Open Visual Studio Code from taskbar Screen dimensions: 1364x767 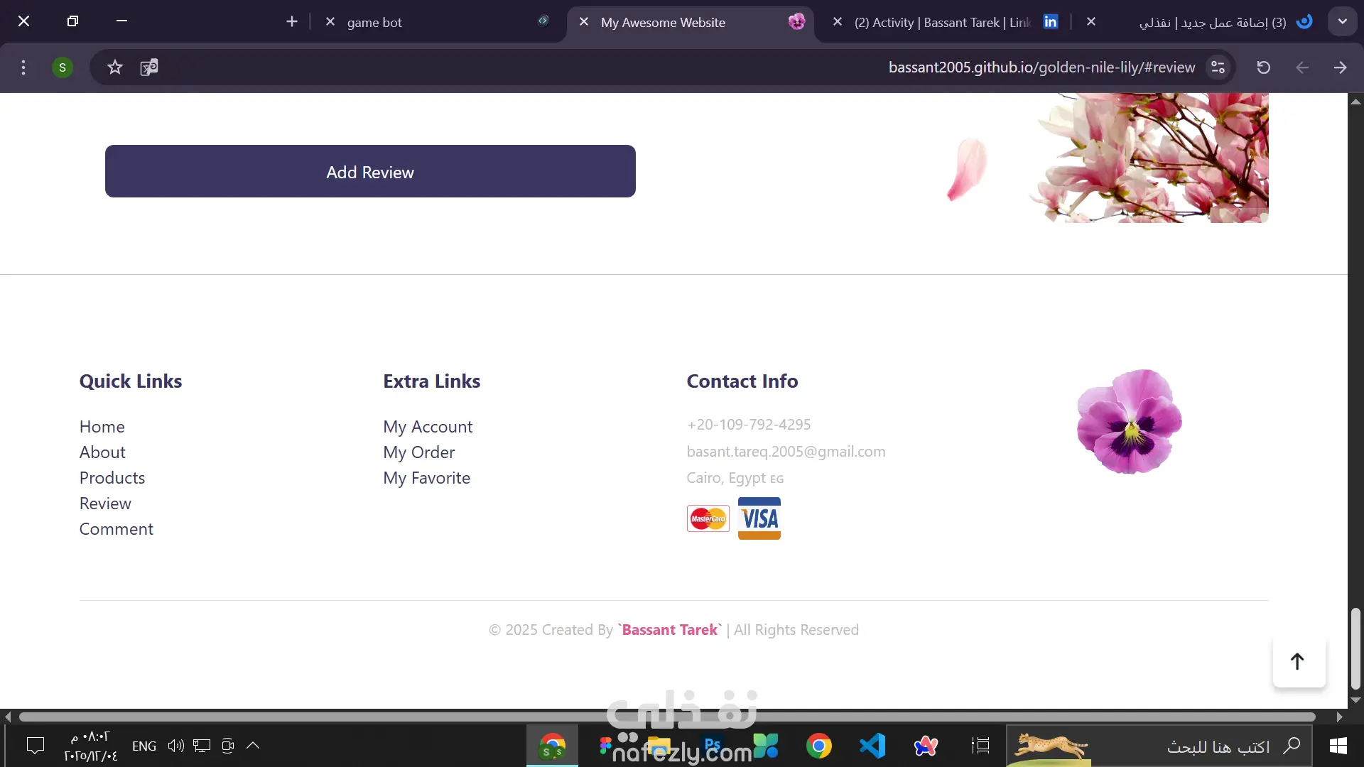pos(872,746)
